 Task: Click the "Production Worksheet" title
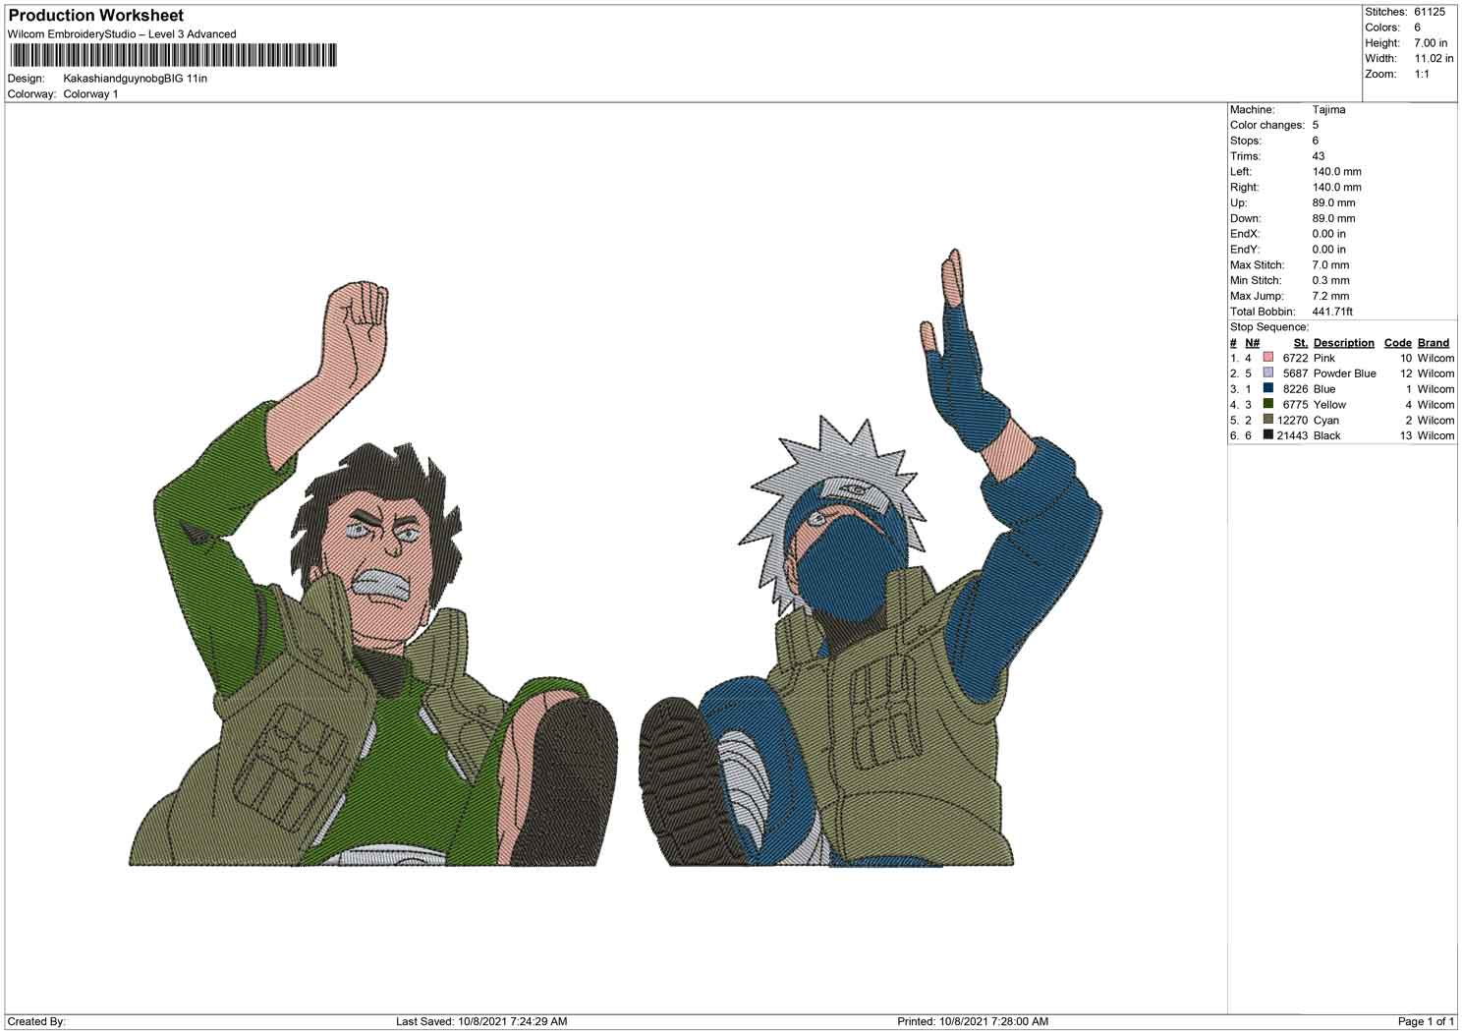tap(96, 16)
